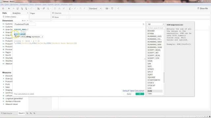211x118 pixels.
Task: Open the Highlight pen tool
Action: coord(70,9)
